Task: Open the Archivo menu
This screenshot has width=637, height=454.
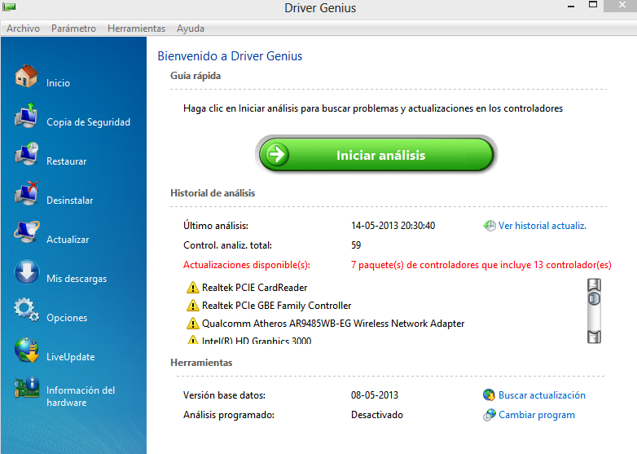Action: [x=23, y=29]
